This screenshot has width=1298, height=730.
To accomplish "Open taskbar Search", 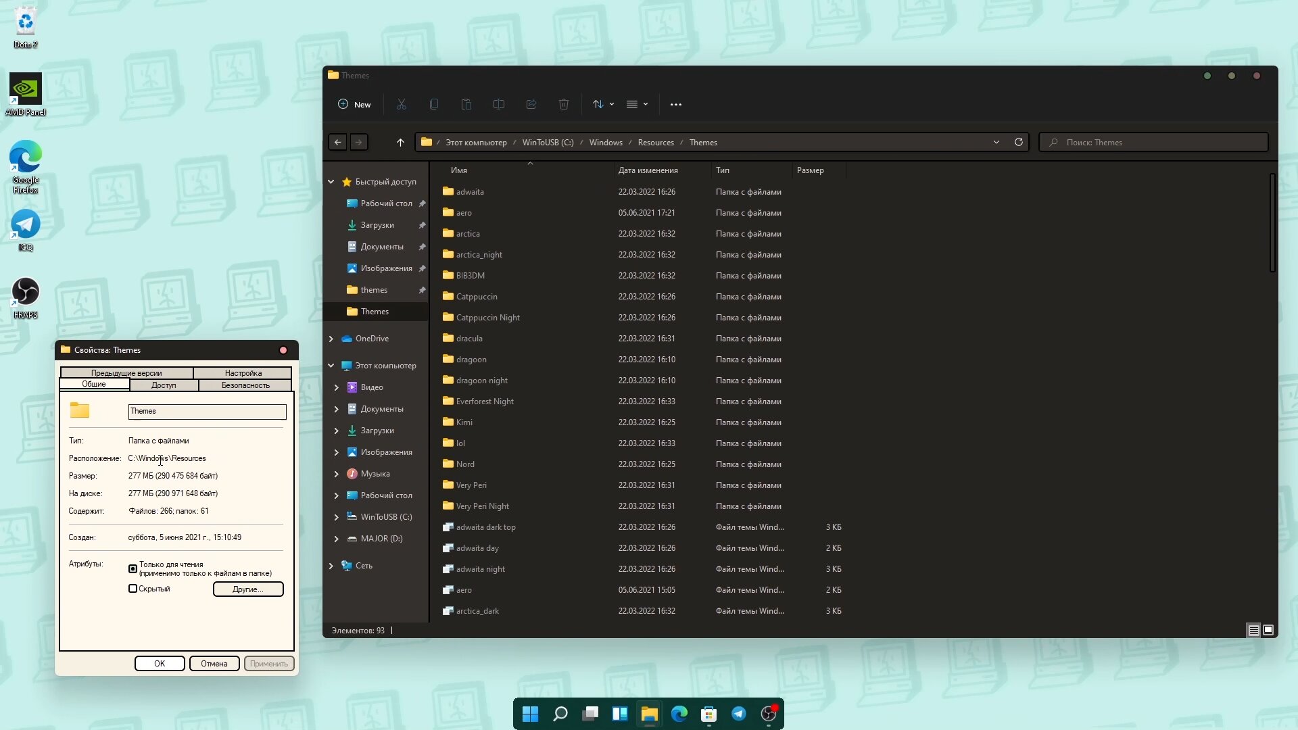I will (560, 714).
